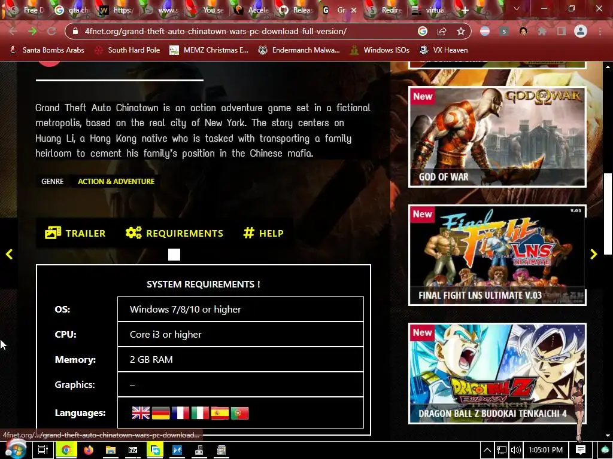
Task: Open the HELP tab
Action: (x=263, y=233)
